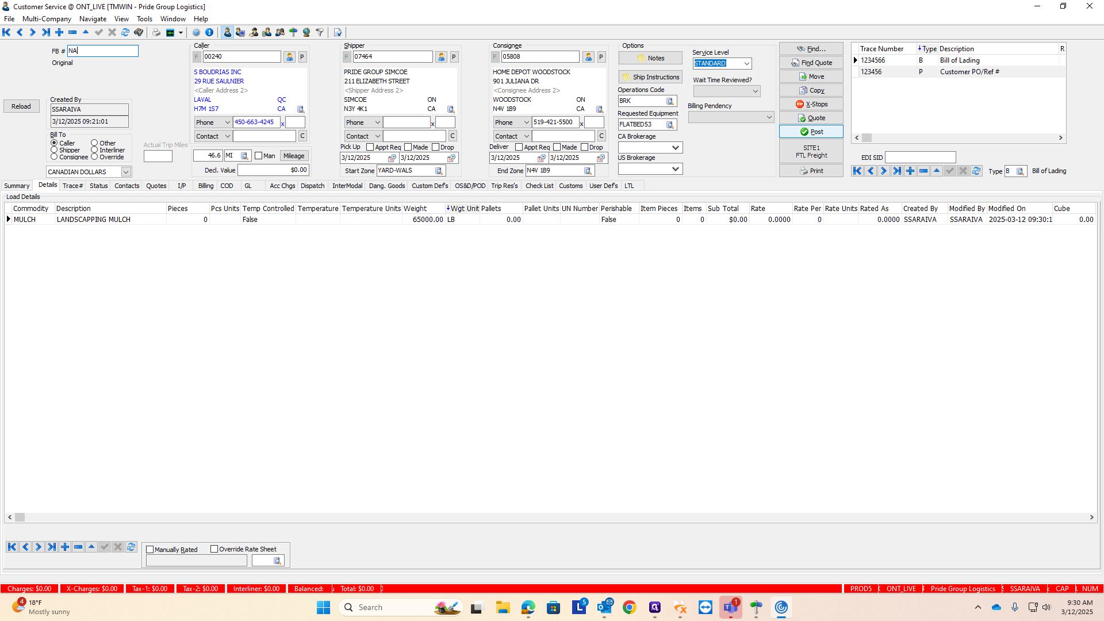Click the globe icon in top toolbar
The image size is (1104, 621).
(306, 33)
